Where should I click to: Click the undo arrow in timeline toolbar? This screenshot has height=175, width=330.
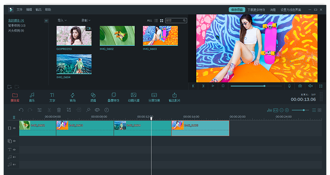click(x=21, y=110)
